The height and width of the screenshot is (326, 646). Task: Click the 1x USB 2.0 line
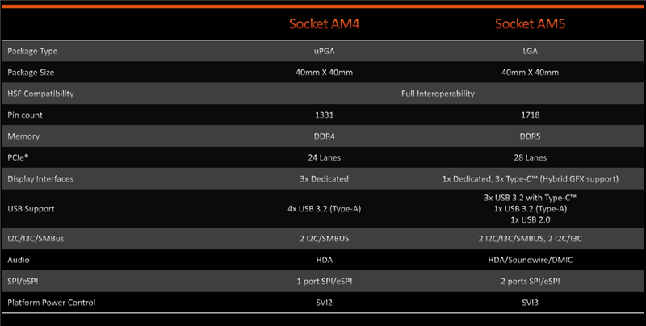click(x=530, y=219)
